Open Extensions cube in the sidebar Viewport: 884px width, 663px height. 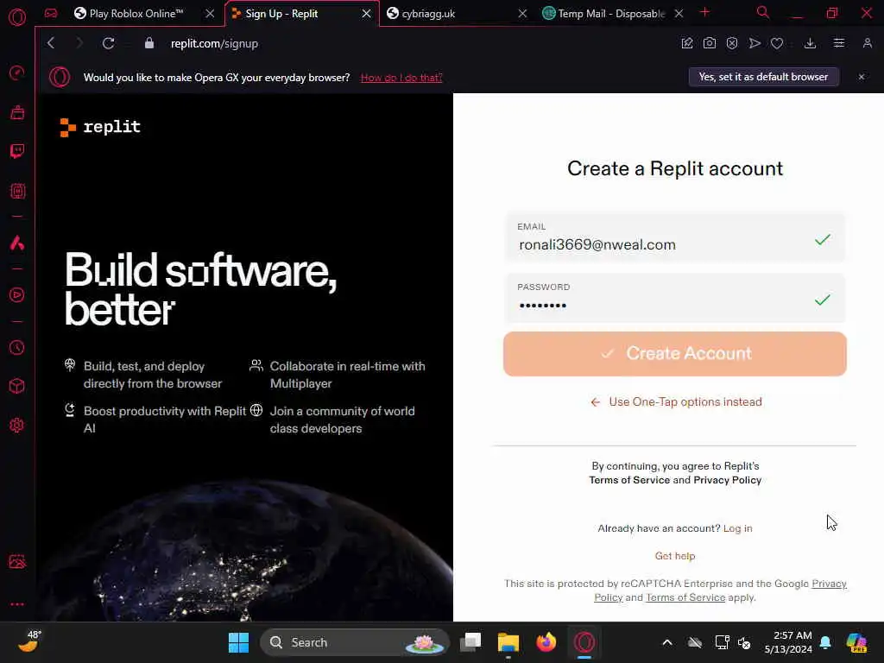point(17,386)
